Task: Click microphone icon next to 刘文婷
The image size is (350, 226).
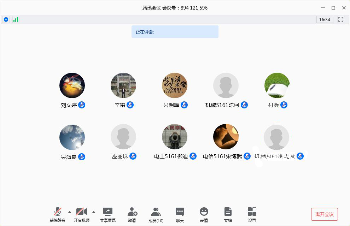Action: point(82,105)
